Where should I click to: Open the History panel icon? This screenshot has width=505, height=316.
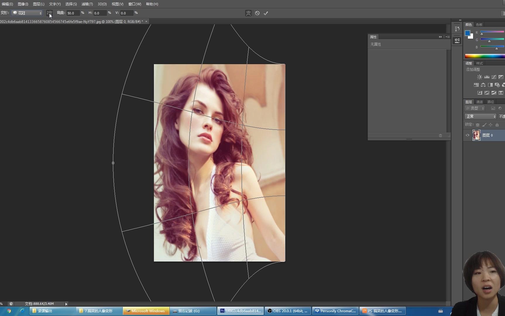pyautogui.click(x=457, y=29)
